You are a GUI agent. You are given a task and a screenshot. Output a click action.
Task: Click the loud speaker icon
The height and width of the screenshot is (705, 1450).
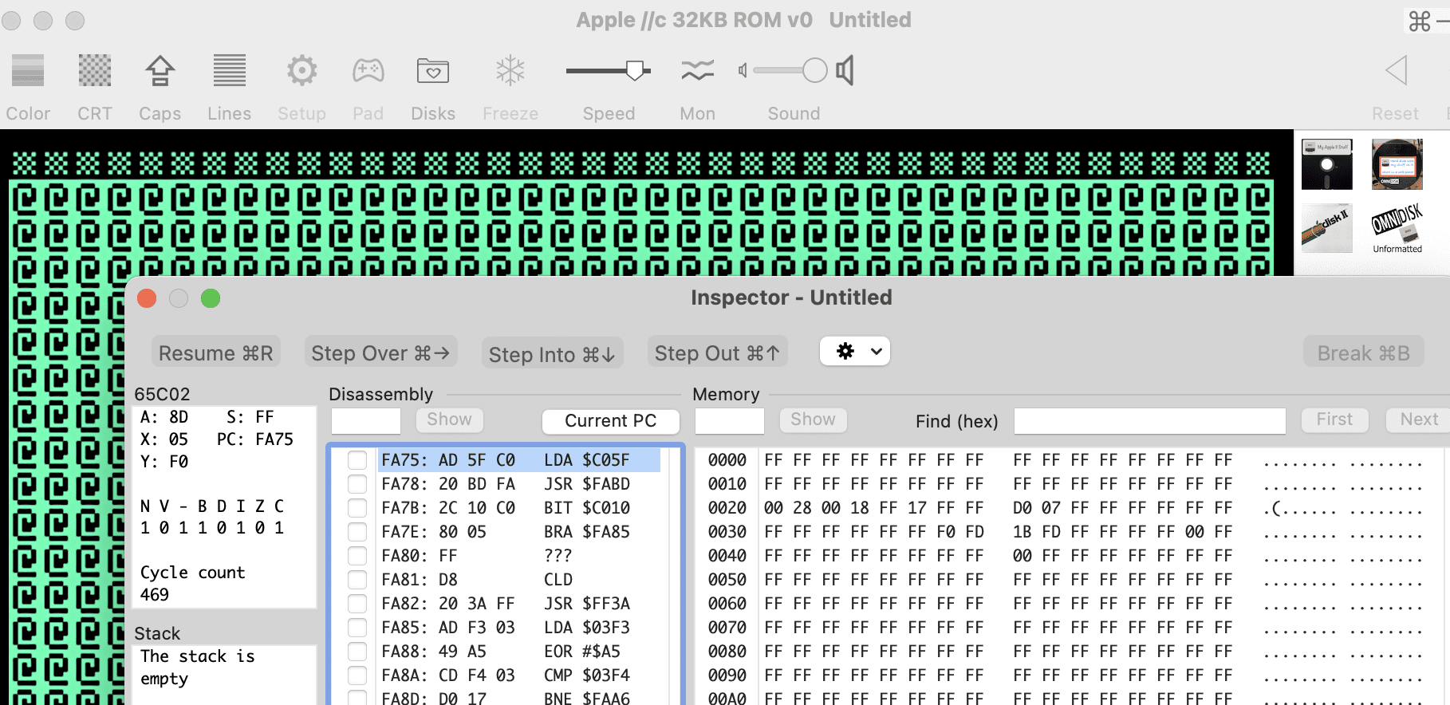845,71
